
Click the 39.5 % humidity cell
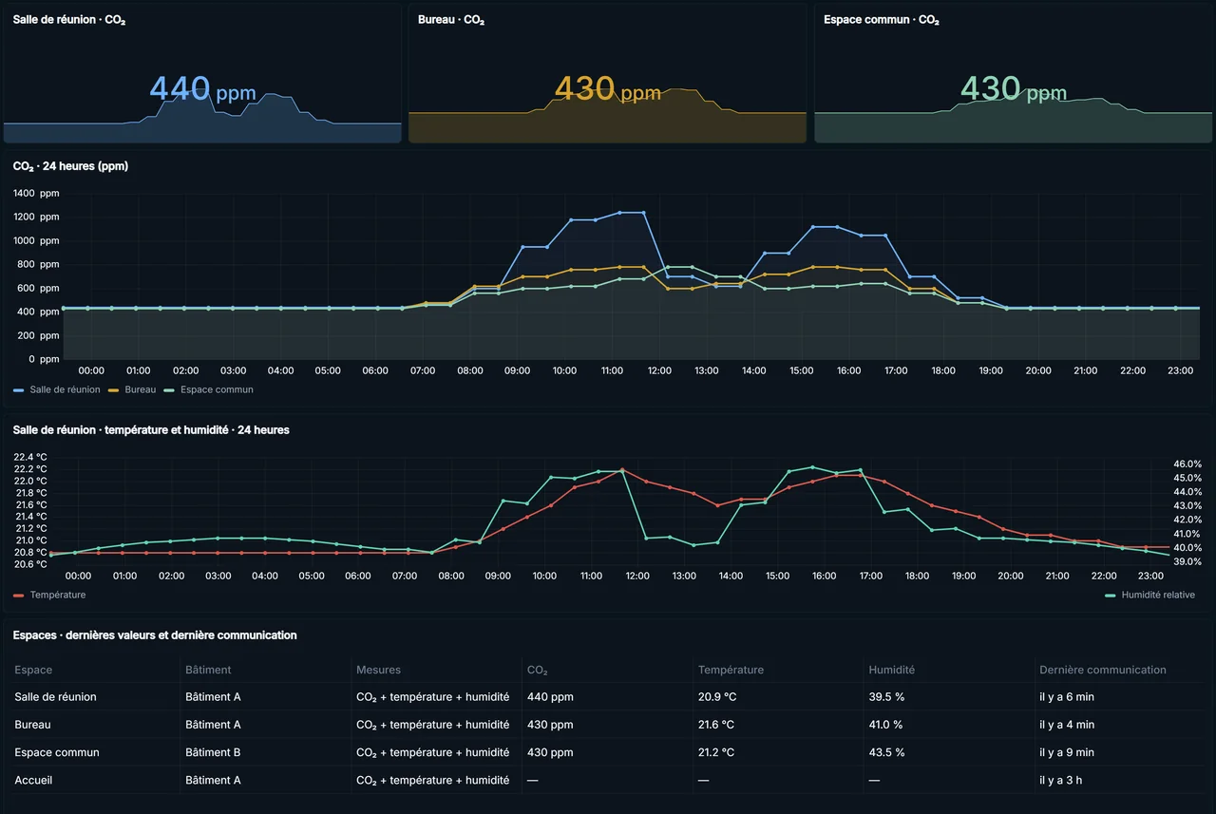click(x=886, y=697)
